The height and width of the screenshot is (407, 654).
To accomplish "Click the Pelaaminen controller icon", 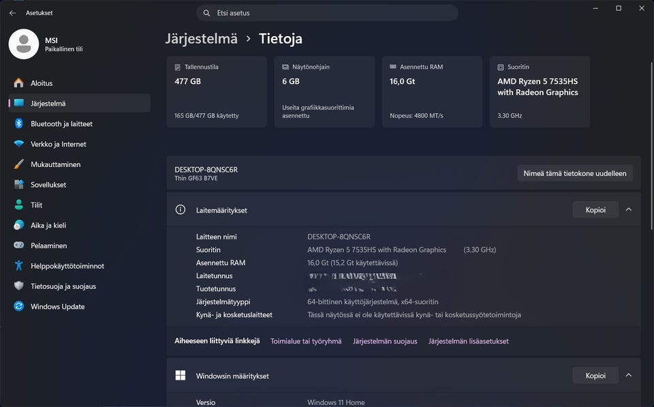I will pyautogui.click(x=19, y=245).
